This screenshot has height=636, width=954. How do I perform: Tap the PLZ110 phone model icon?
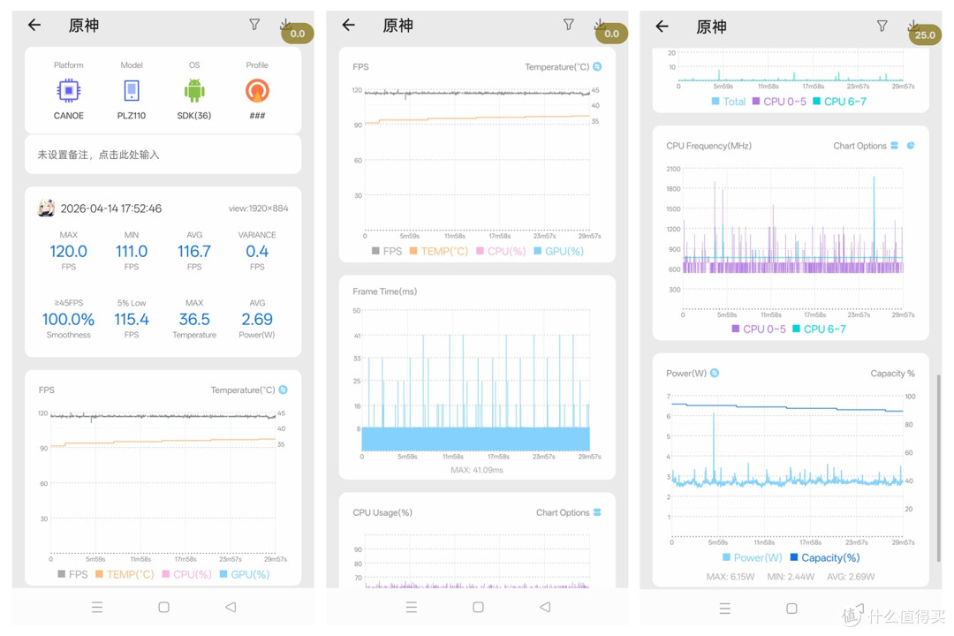coord(132,91)
